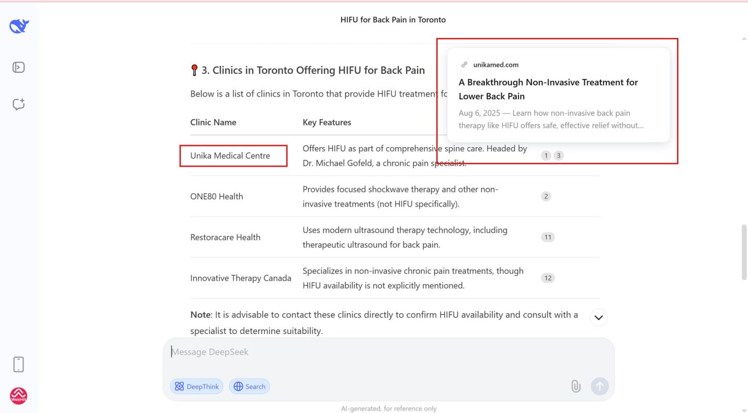748x413 pixels.
Task: Open WebHill from the bottom-left icon
Action: [x=19, y=395]
